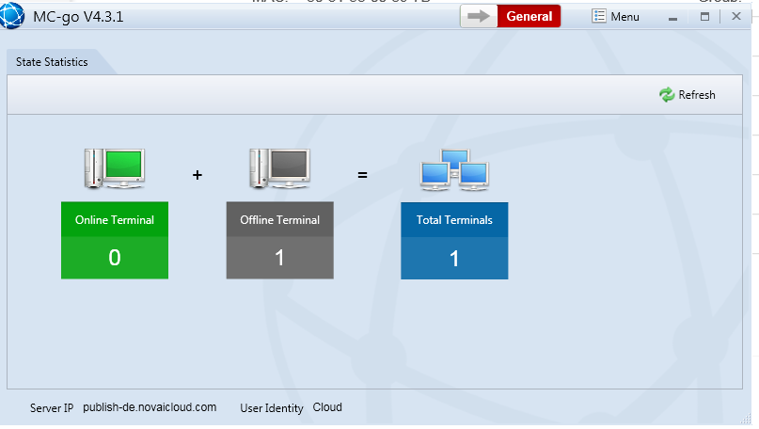759x429 pixels.
Task: Click the total terminals count in blue box
Action: tap(454, 258)
